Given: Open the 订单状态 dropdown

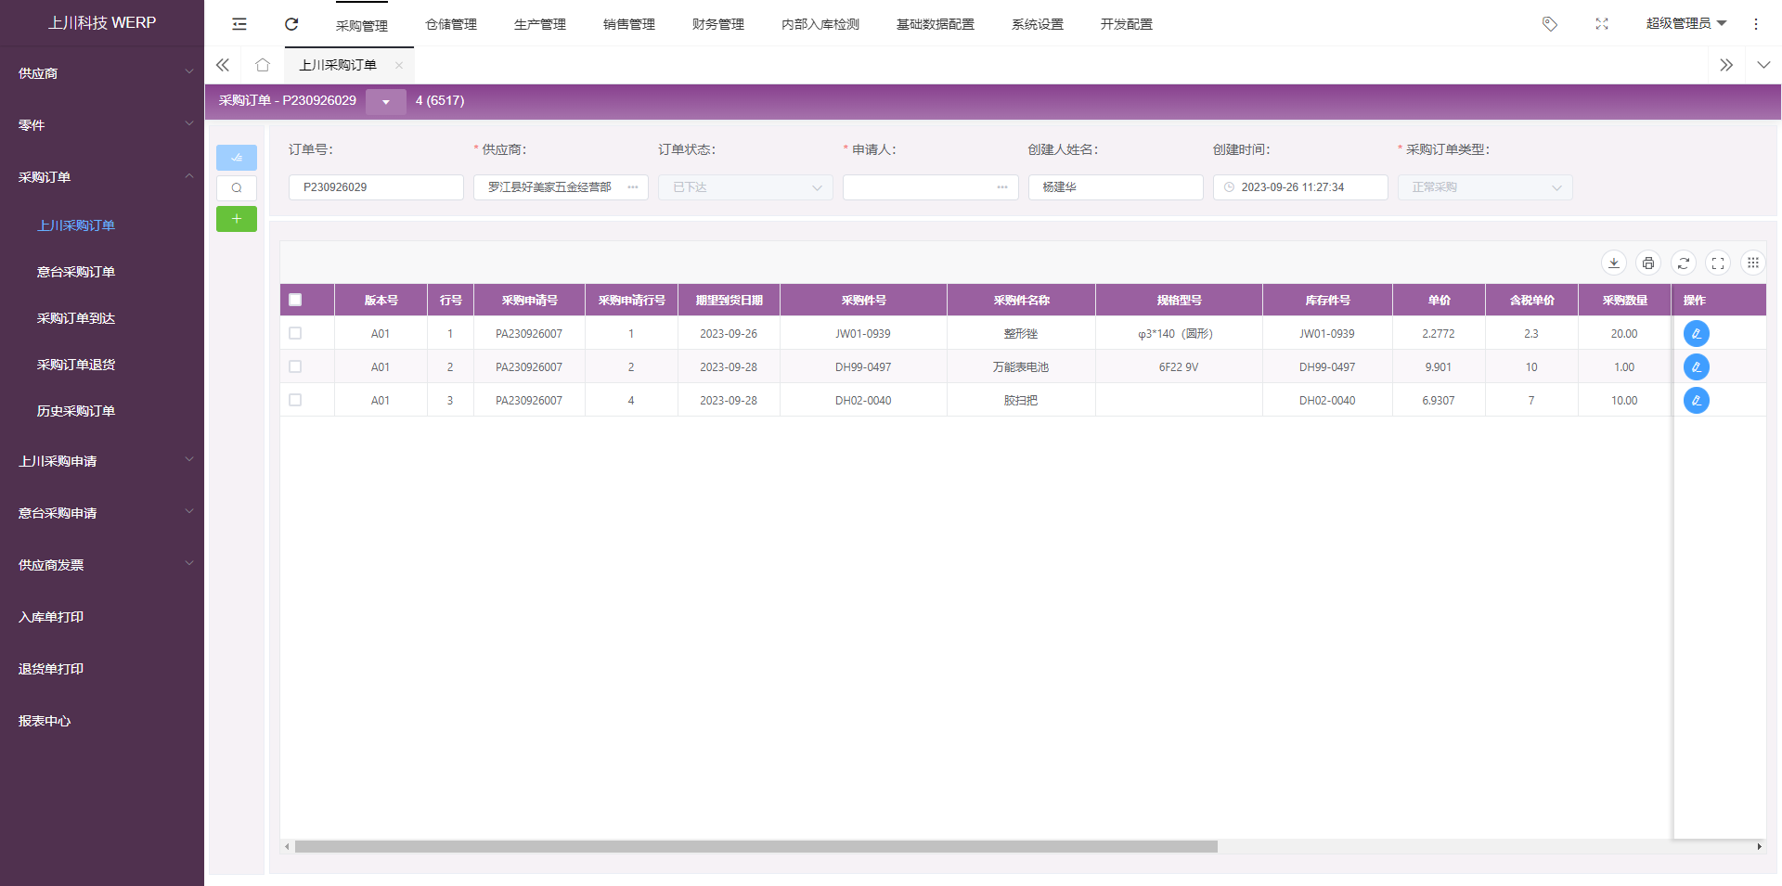Looking at the screenshot, I should tap(746, 187).
